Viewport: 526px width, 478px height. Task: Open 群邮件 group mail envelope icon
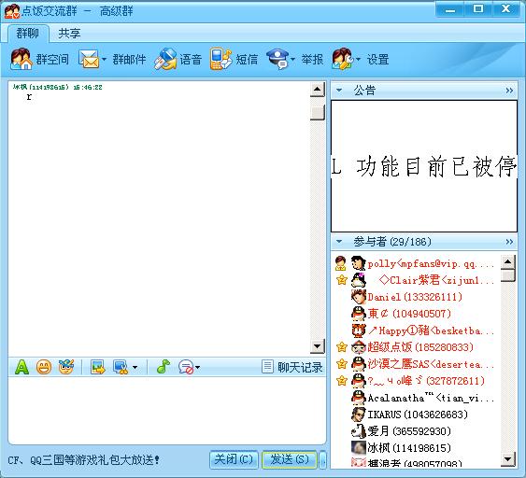point(89,59)
